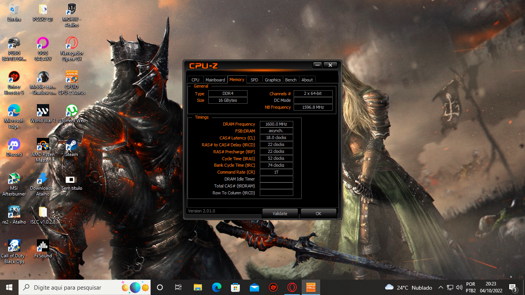Select the re2 - Atalho desktop shortcut
The image size is (525, 295).
tap(14, 215)
